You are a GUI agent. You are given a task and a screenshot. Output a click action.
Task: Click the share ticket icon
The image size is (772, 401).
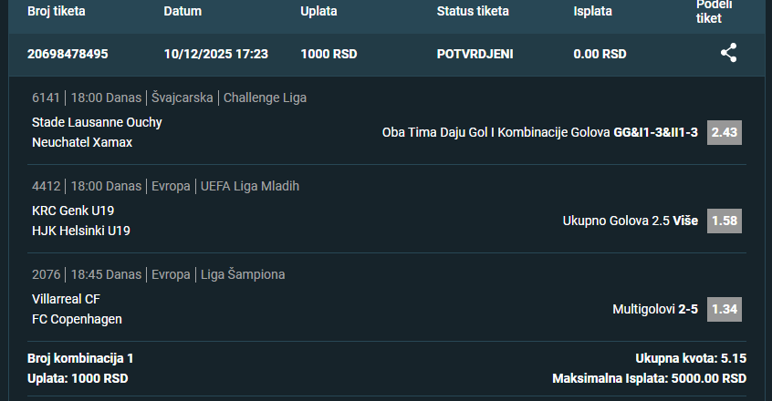click(728, 53)
